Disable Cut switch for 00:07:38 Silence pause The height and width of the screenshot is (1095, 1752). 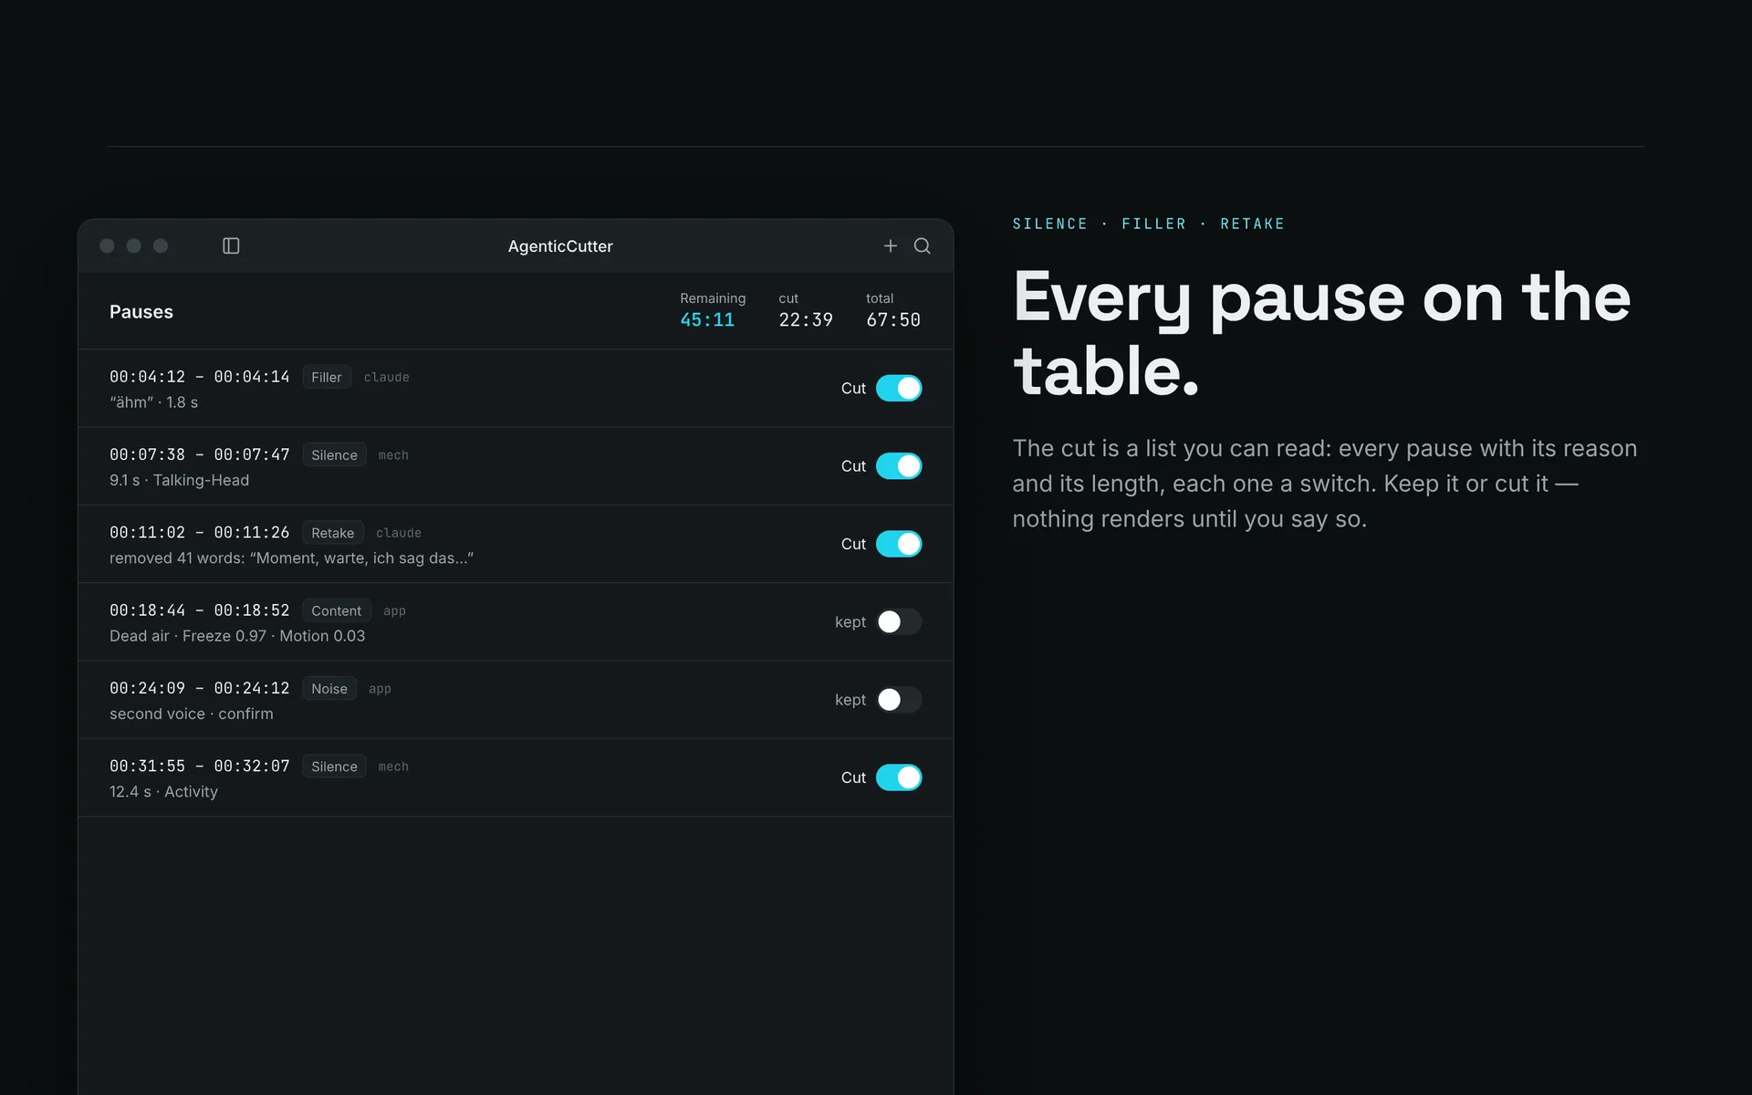(899, 466)
